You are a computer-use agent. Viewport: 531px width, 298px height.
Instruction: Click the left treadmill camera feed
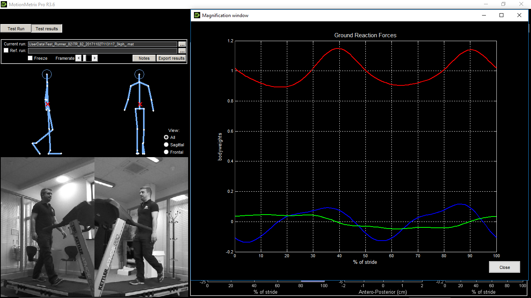(47, 227)
